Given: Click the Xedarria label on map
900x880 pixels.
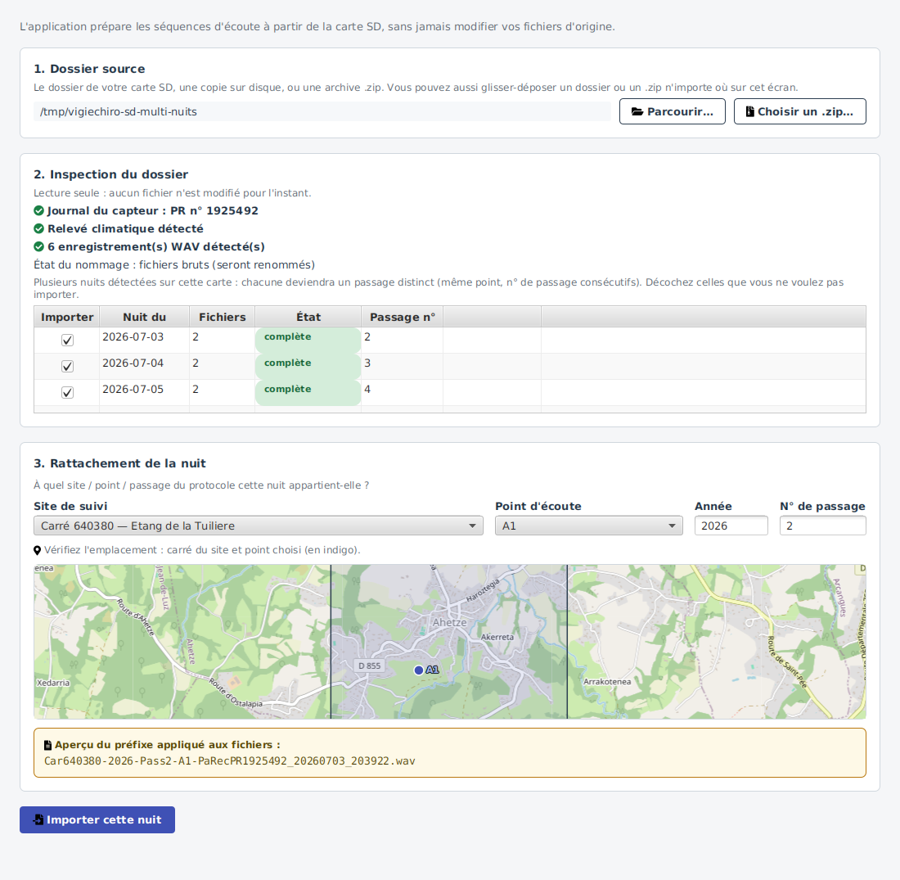Looking at the screenshot, I should pyautogui.click(x=53, y=683).
